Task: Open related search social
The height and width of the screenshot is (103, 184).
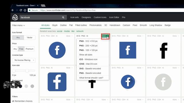Action: pos(60,31)
